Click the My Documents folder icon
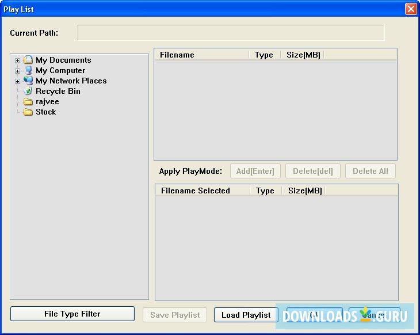The height and width of the screenshot is (335, 420). tap(28, 60)
